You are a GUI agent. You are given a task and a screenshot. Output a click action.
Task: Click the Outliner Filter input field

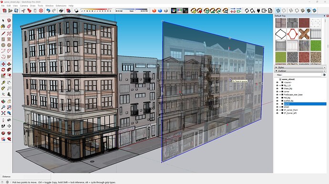[302, 75]
